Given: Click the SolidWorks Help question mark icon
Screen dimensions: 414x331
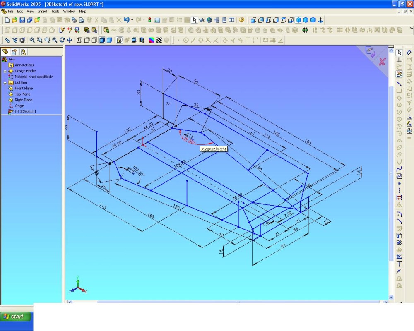Looking at the screenshot, I should 241,20.
